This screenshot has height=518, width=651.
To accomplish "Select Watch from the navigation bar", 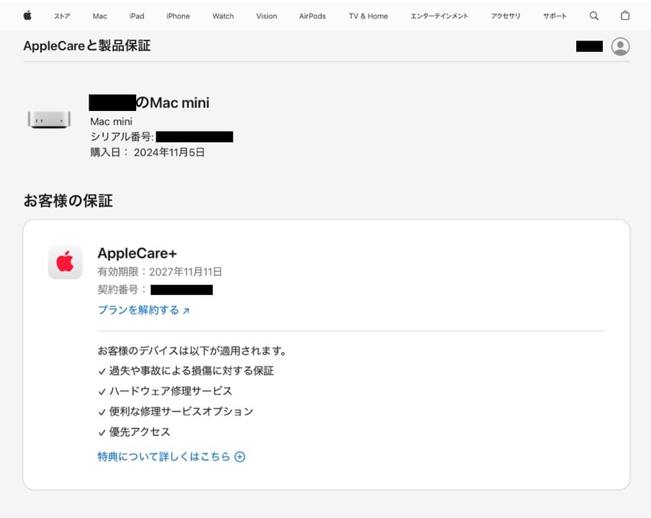I will [222, 16].
